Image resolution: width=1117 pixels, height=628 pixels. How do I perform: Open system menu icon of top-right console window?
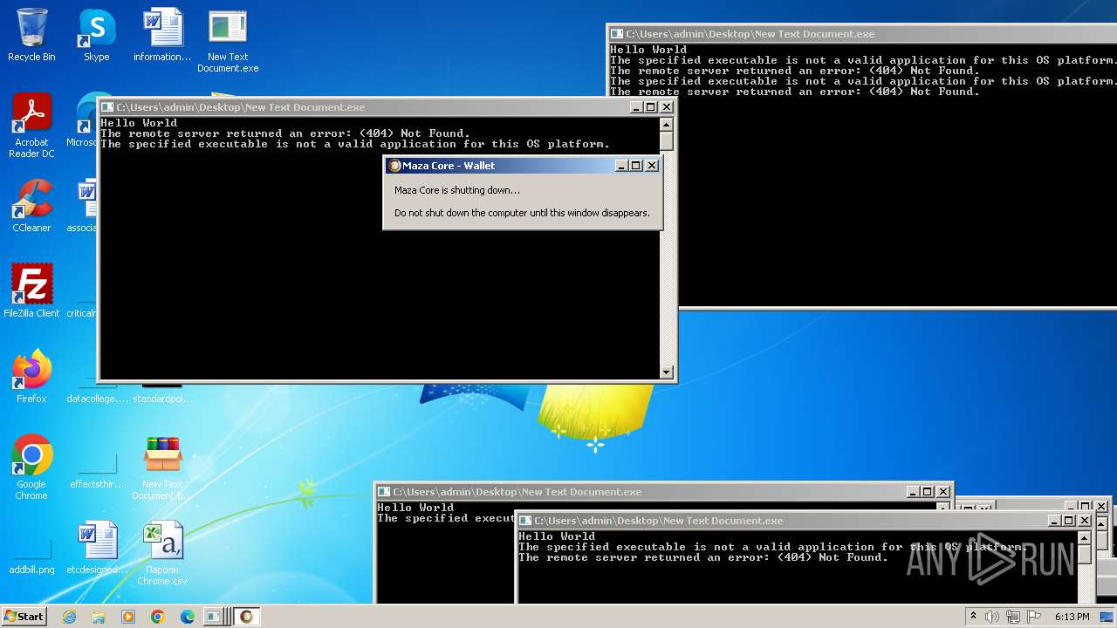coord(617,34)
